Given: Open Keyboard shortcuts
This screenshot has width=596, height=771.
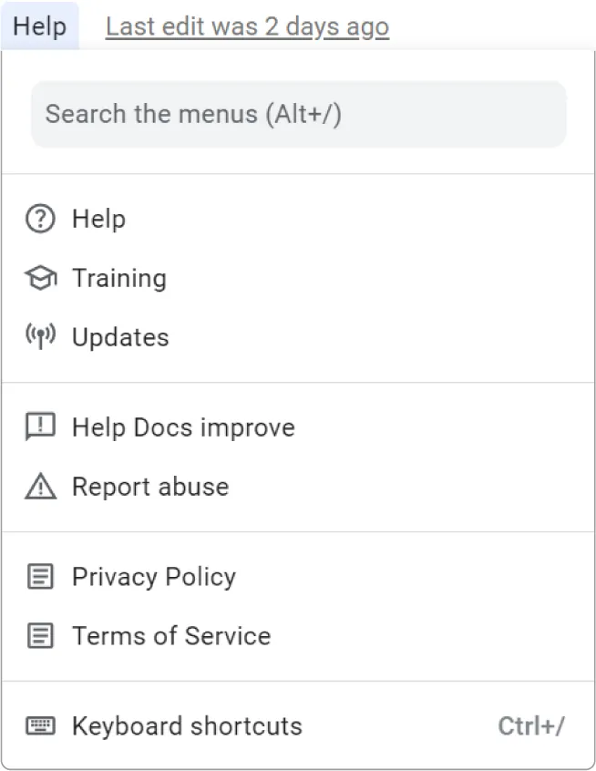Looking at the screenshot, I should click(x=187, y=725).
